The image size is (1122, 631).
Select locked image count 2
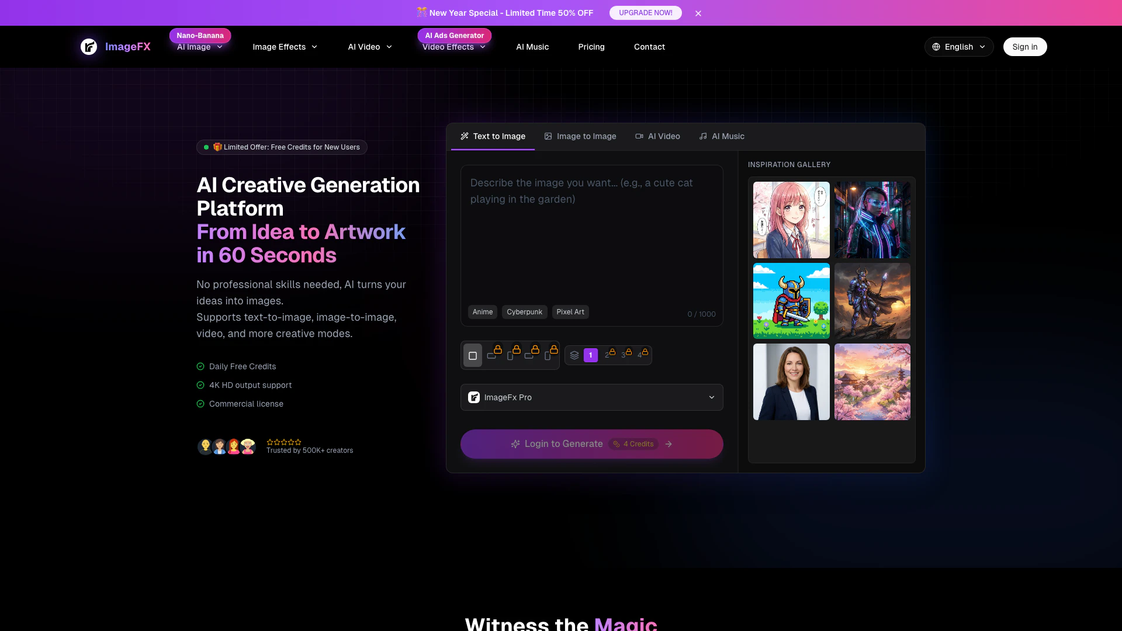pos(608,355)
